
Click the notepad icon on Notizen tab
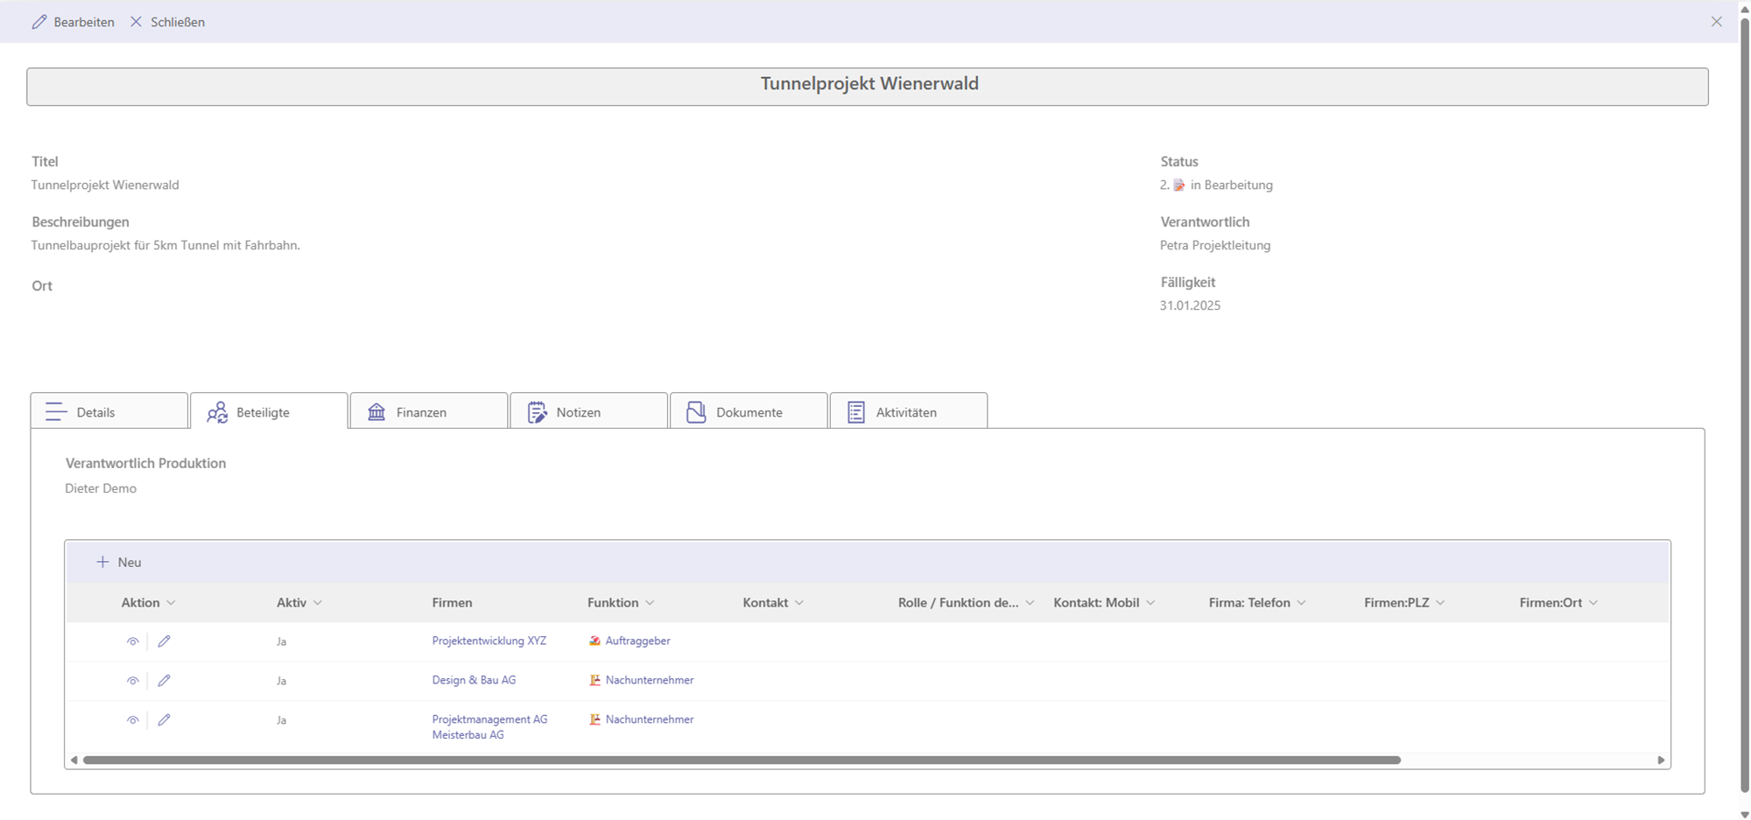pos(537,412)
